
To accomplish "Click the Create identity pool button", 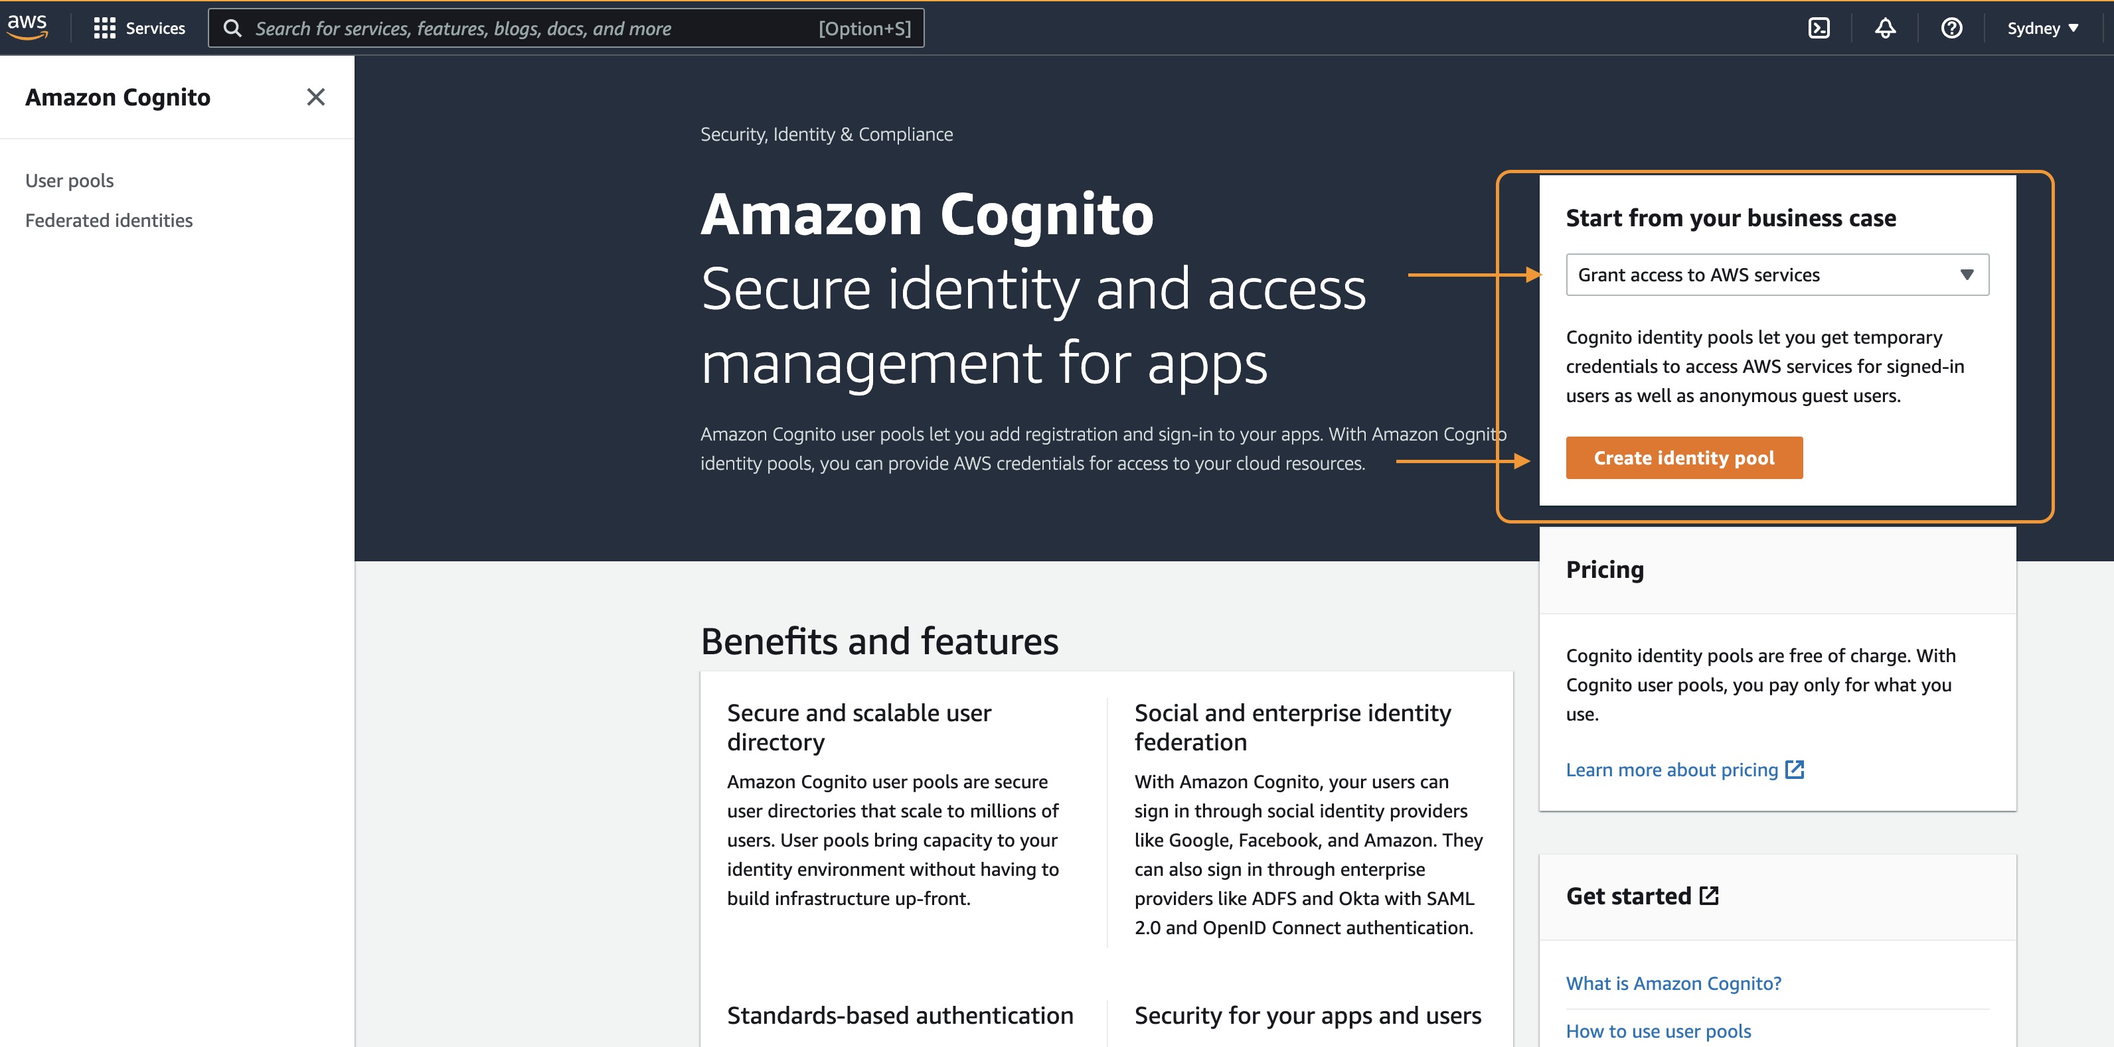I will coord(1684,458).
